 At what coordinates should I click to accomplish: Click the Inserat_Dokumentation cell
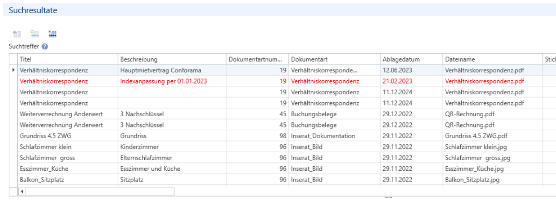[x=334, y=136]
